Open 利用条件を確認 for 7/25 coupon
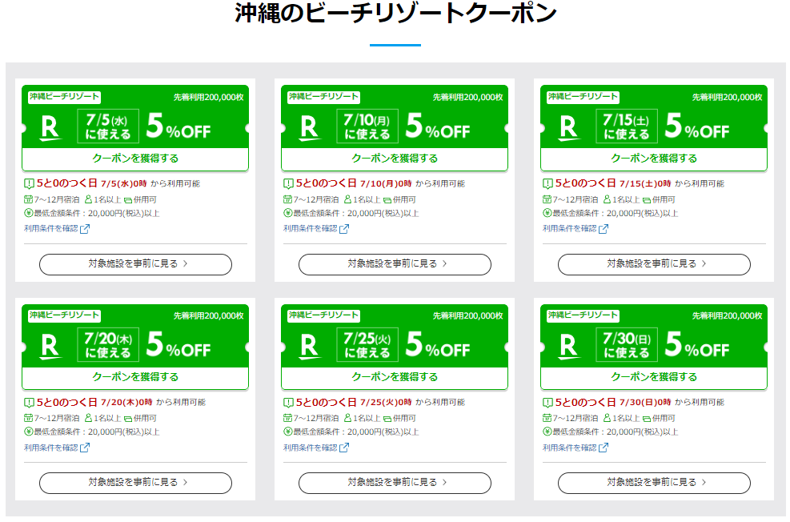 (x=311, y=448)
